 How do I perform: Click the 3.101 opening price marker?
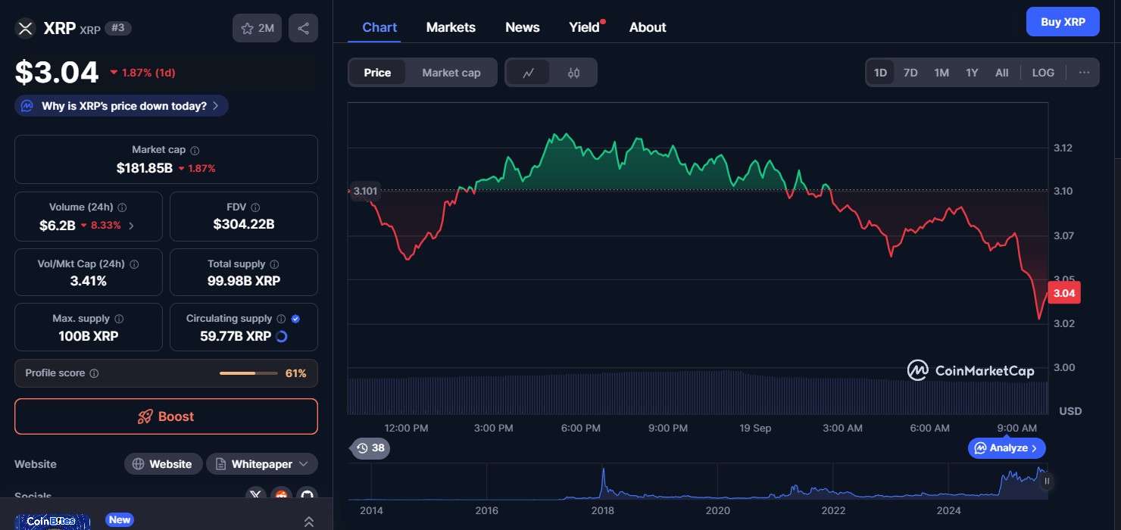pos(364,191)
